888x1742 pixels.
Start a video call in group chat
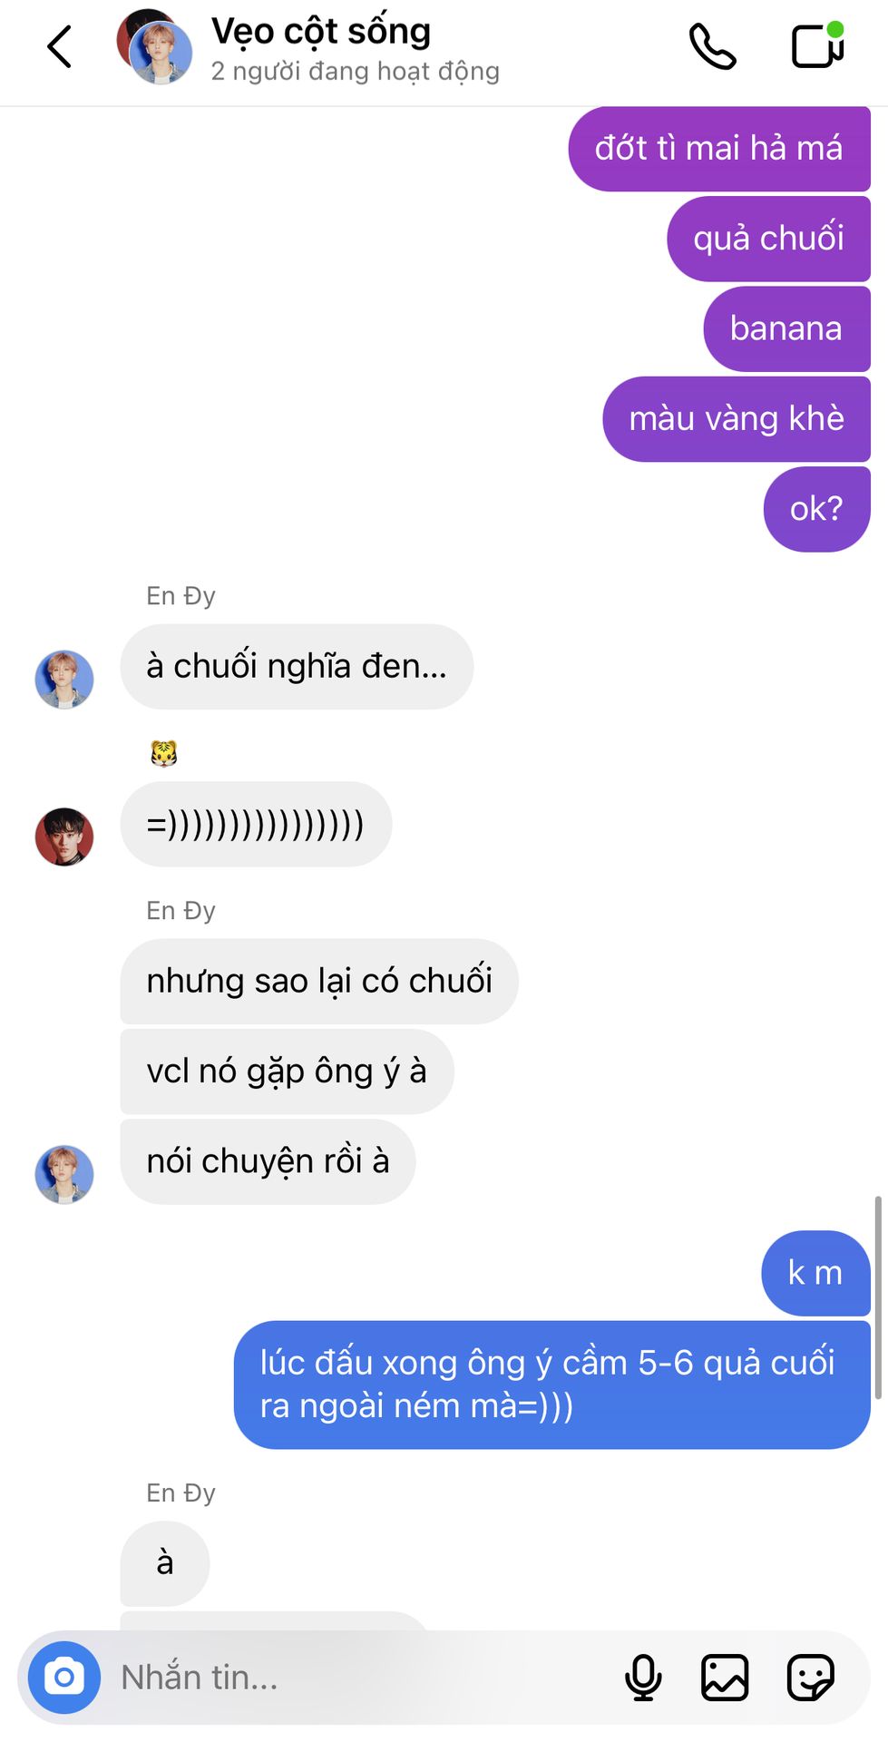pos(818,45)
